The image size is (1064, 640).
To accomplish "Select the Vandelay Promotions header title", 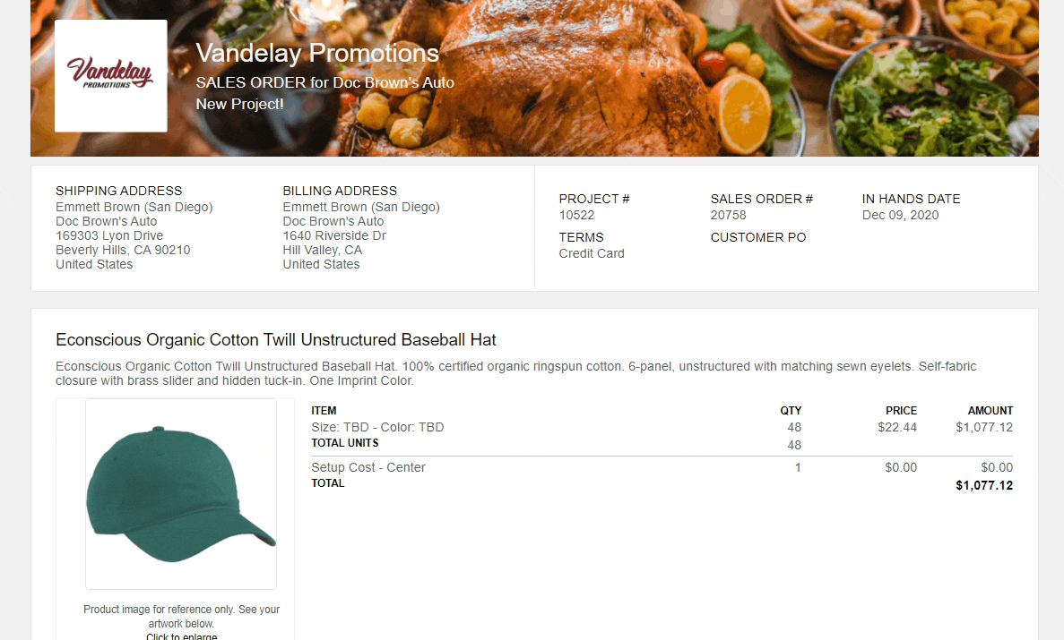I will [x=317, y=53].
